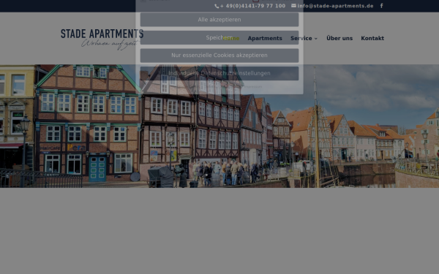Click the Speichern button
Viewport: 439px width, 274px height.
click(219, 37)
